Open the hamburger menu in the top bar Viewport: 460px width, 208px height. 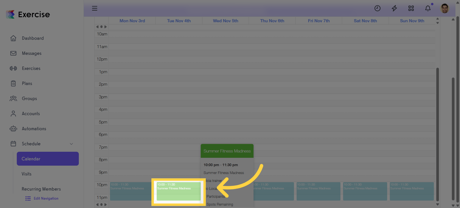click(95, 8)
